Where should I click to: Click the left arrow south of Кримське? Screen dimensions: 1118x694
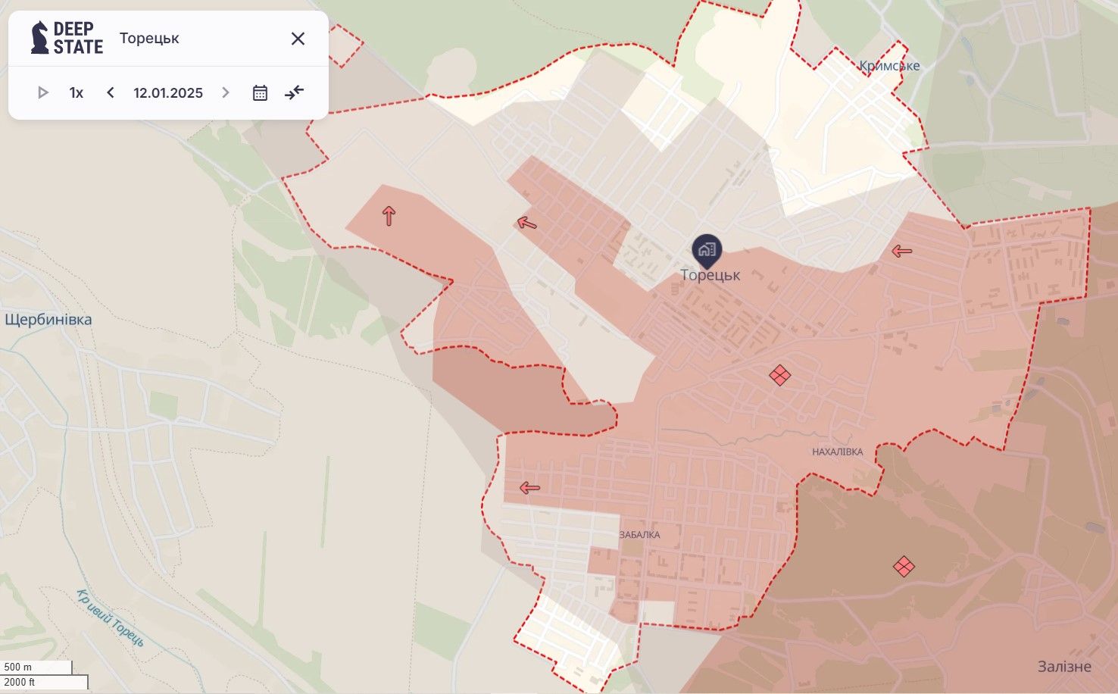[x=901, y=251]
